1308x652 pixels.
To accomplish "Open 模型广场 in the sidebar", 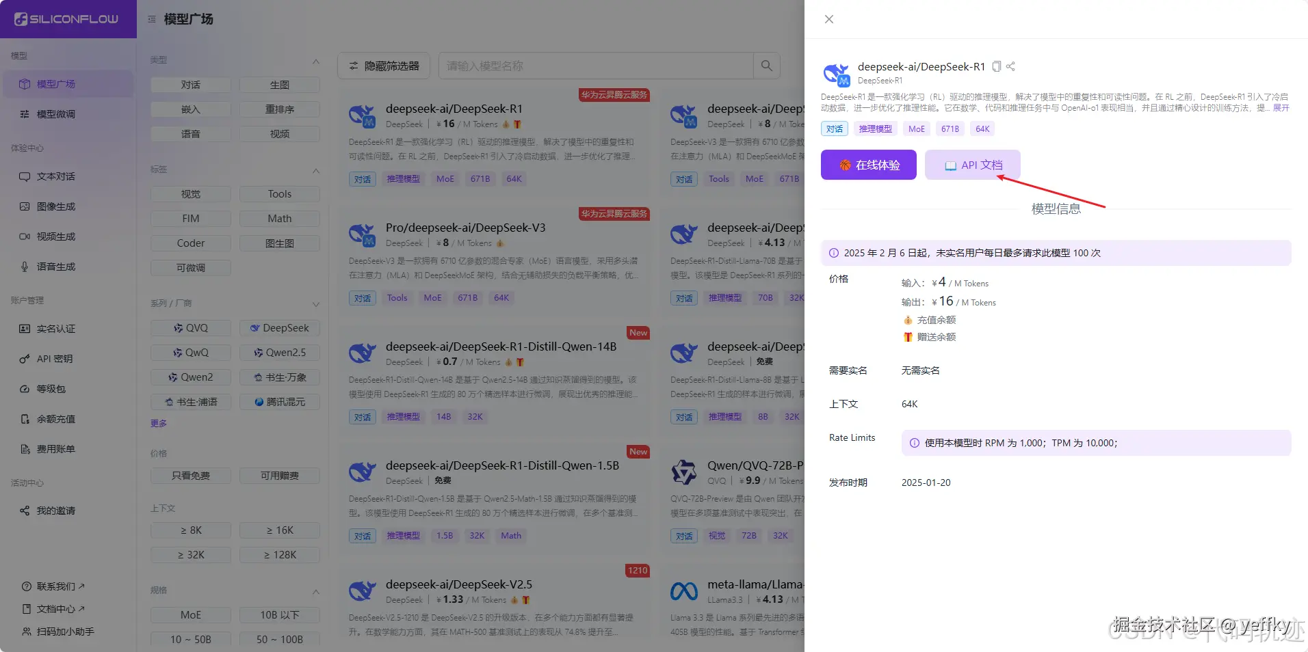I will click(x=67, y=84).
